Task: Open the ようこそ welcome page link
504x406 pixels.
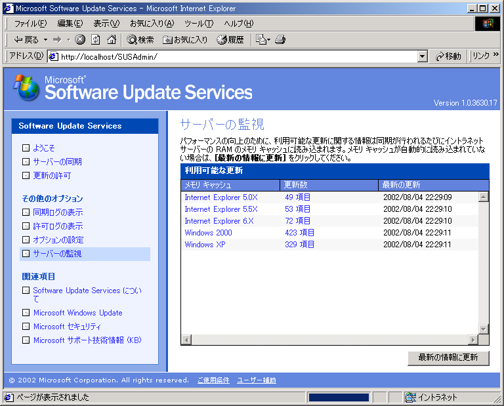Action: pyautogui.click(x=44, y=148)
